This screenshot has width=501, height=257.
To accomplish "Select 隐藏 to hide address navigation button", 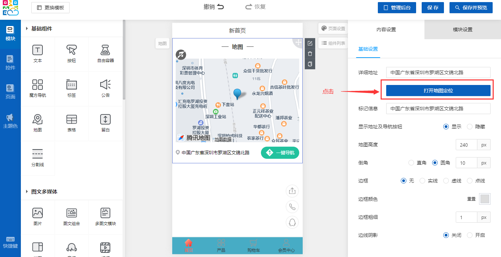I will coord(470,127).
